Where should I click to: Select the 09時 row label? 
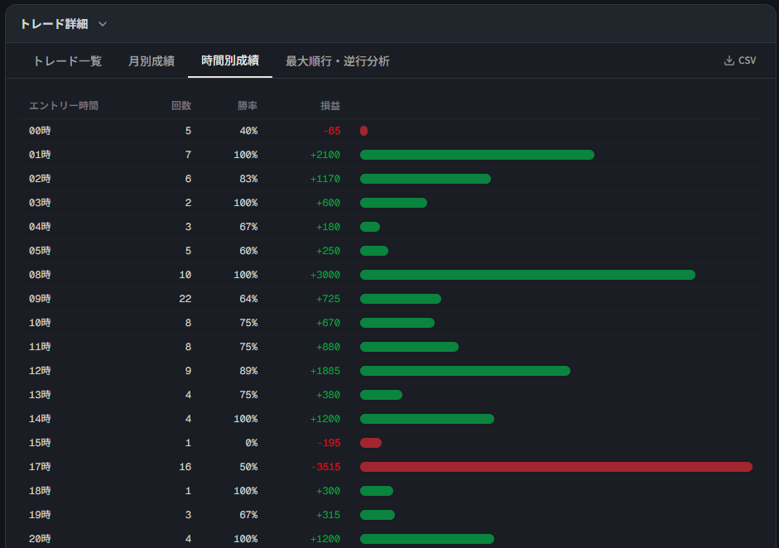tap(40, 299)
